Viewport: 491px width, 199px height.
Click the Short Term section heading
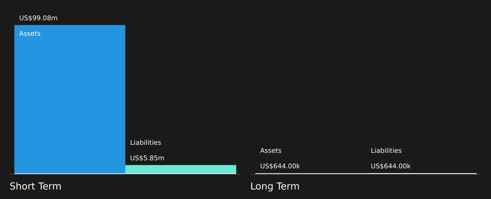(x=35, y=186)
